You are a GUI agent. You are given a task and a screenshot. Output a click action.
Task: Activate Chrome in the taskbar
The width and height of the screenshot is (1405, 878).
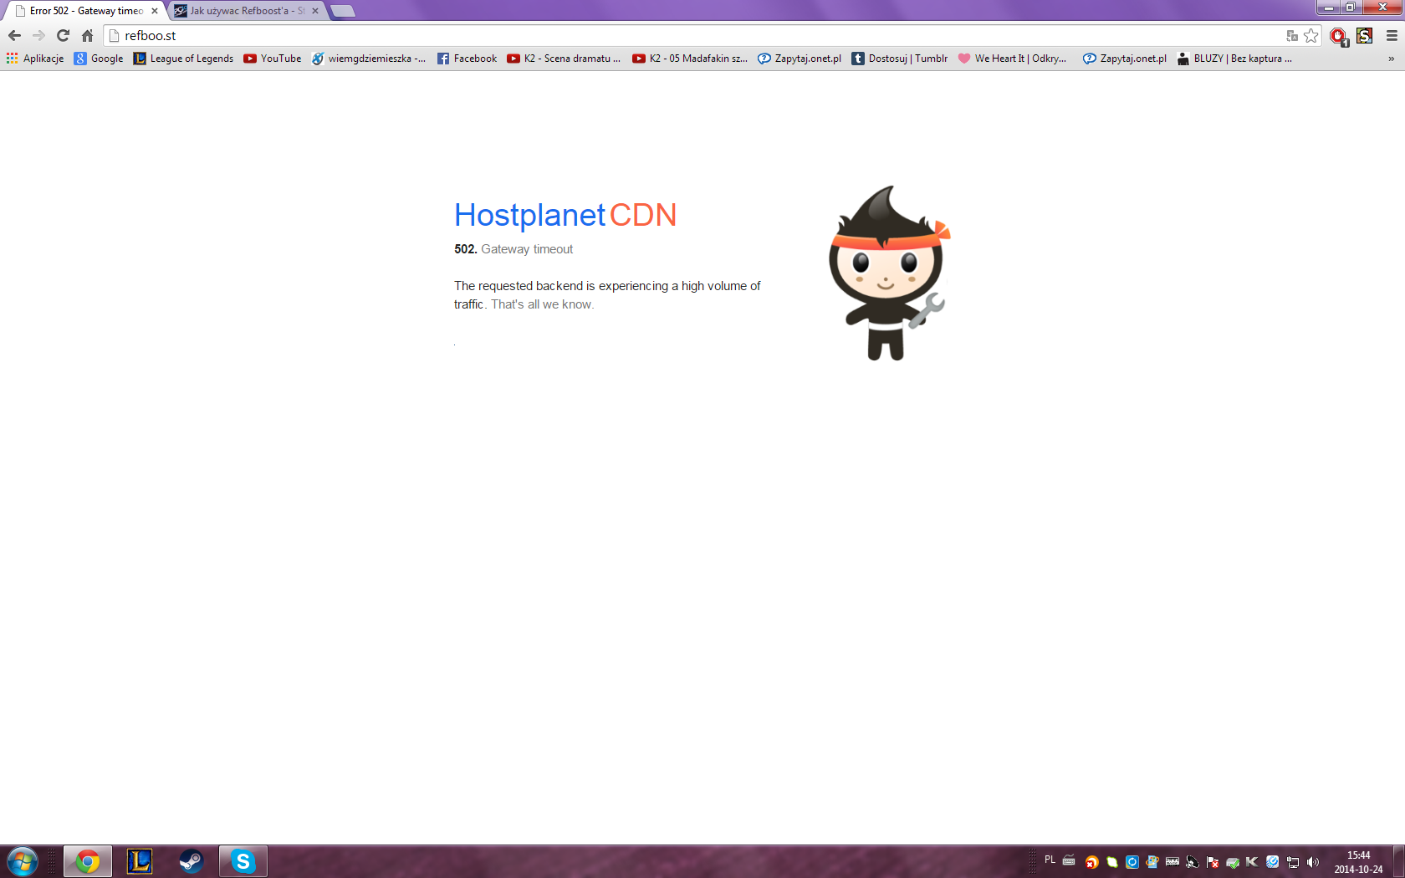[88, 861]
